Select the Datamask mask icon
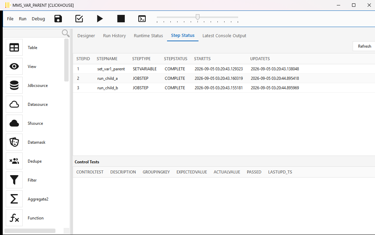Viewport: 375px width, 235px height. pyautogui.click(x=14, y=142)
